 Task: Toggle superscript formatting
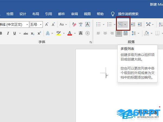pyautogui.click(x=39, y=33)
